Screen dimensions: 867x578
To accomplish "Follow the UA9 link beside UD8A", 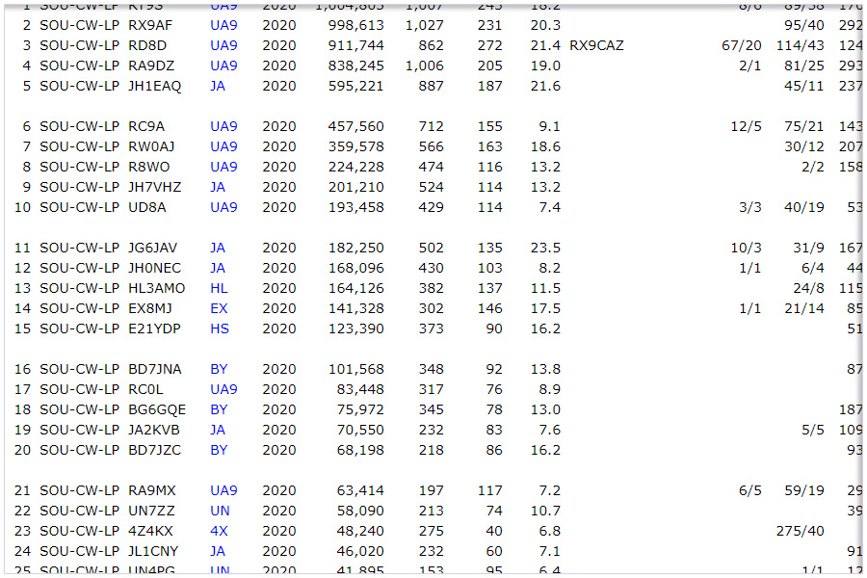I will (223, 207).
